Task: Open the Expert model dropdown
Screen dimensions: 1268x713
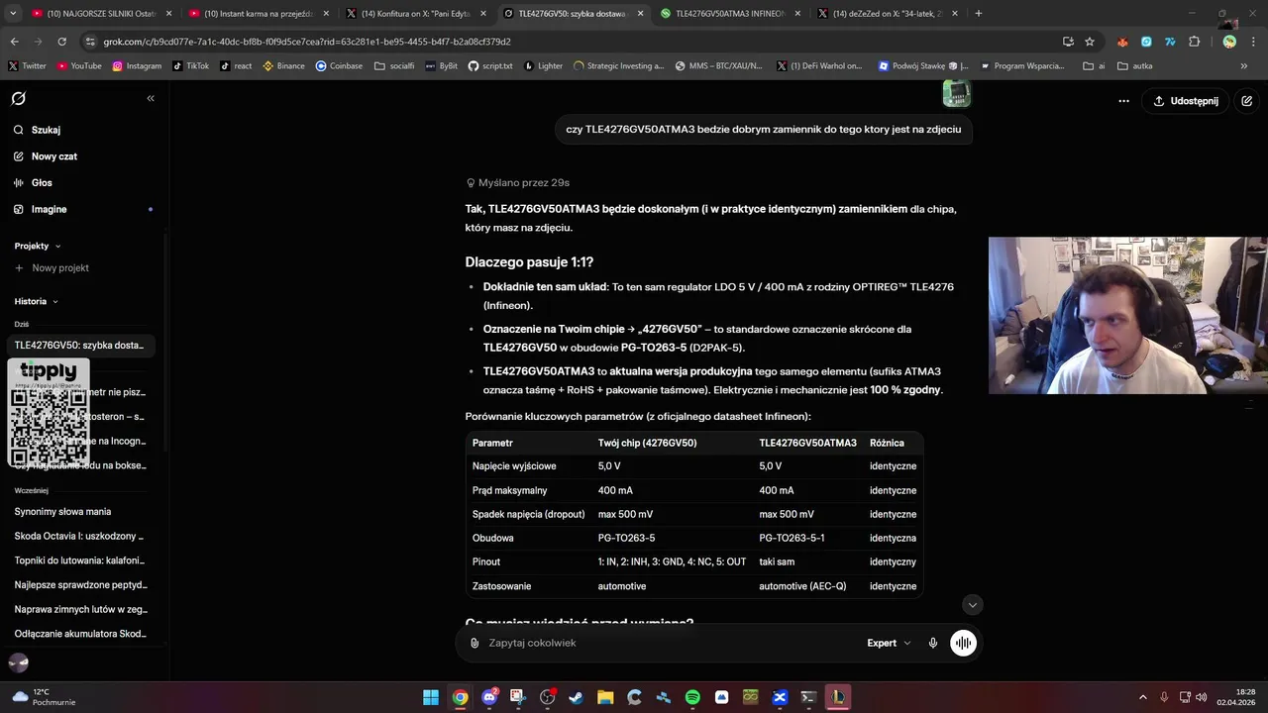Action: click(x=889, y=643)
